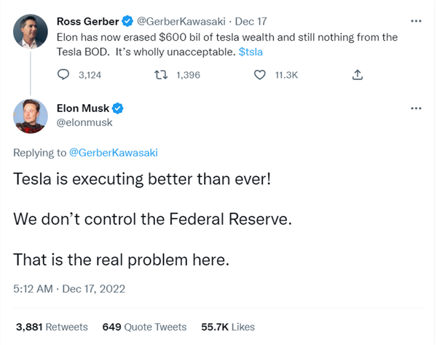Open Ross Gerber's profile picture
This screenshot has height=345, width=437.
[x=30, y=31]
